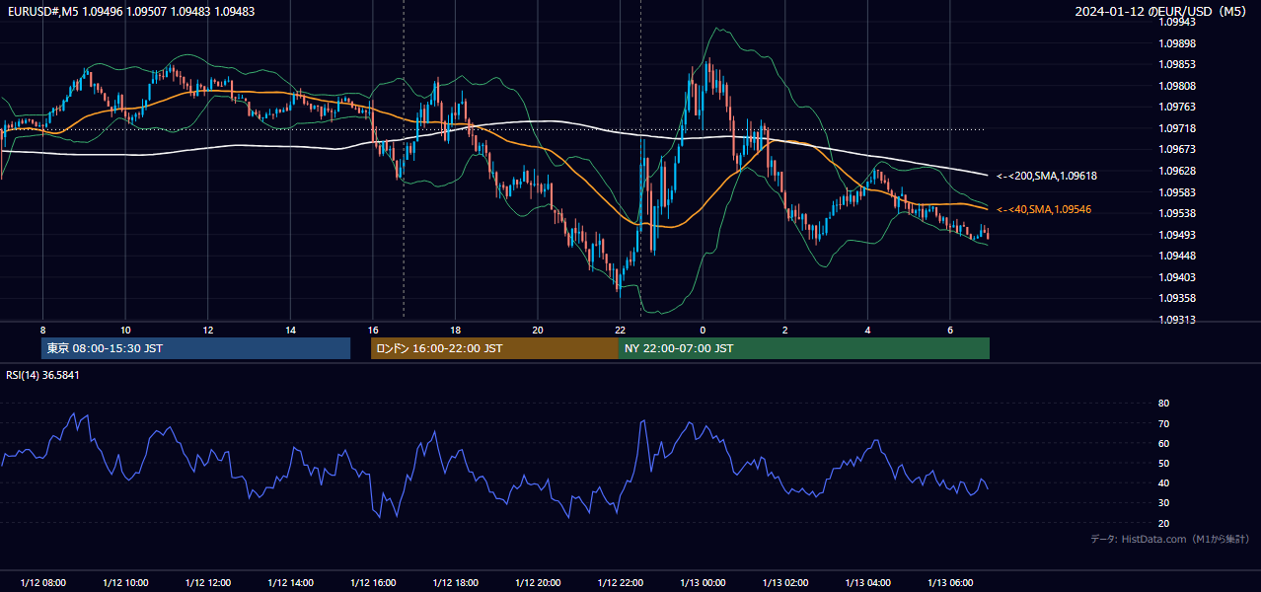Click the RSI 40 level label
1261x592 pixels.
pos(1163,482)
